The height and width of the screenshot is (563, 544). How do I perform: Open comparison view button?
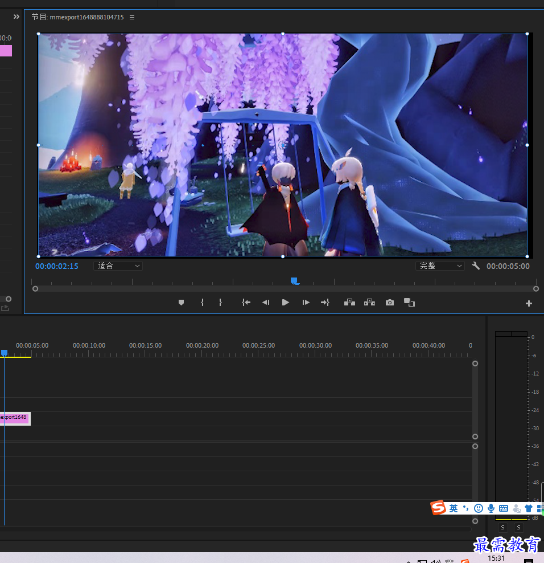pos(410,303)
